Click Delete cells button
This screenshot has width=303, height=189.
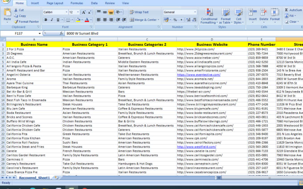coord(264,16)
